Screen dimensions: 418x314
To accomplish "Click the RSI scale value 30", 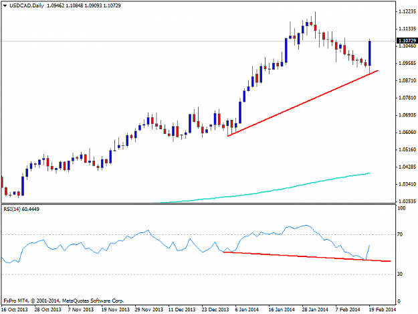I will tap(400, 274).
